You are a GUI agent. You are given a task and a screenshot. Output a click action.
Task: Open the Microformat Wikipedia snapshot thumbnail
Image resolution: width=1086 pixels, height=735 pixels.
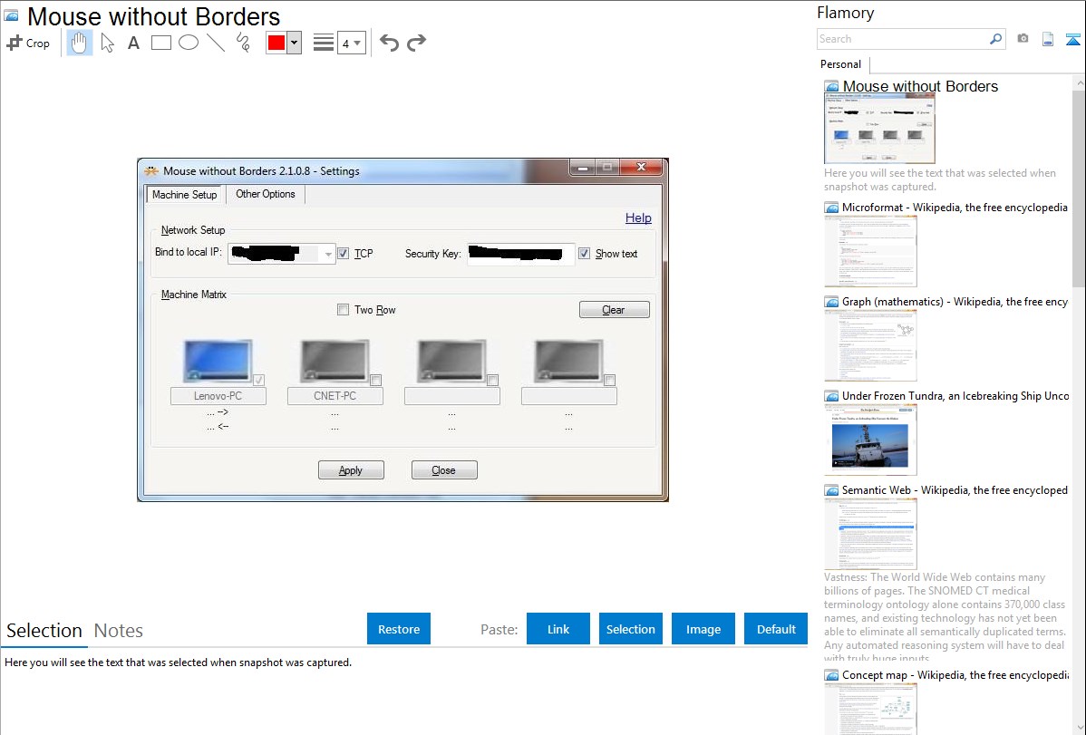(870, 251)
